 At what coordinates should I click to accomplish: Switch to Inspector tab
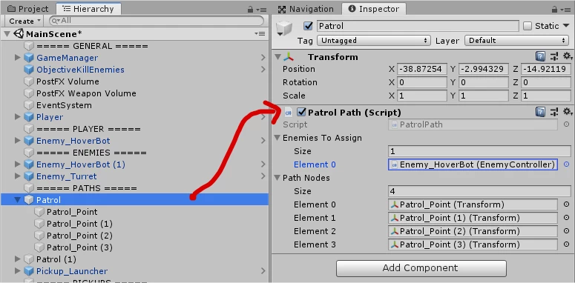[x=374, y=9]
